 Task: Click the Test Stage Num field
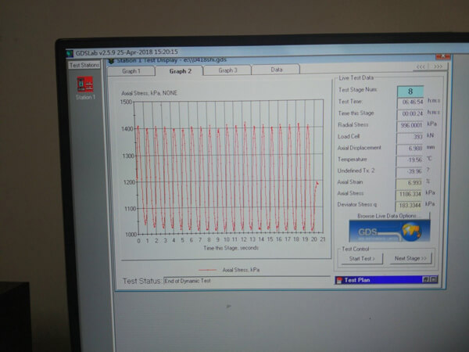pyautogui.click(x=409, y=91)
